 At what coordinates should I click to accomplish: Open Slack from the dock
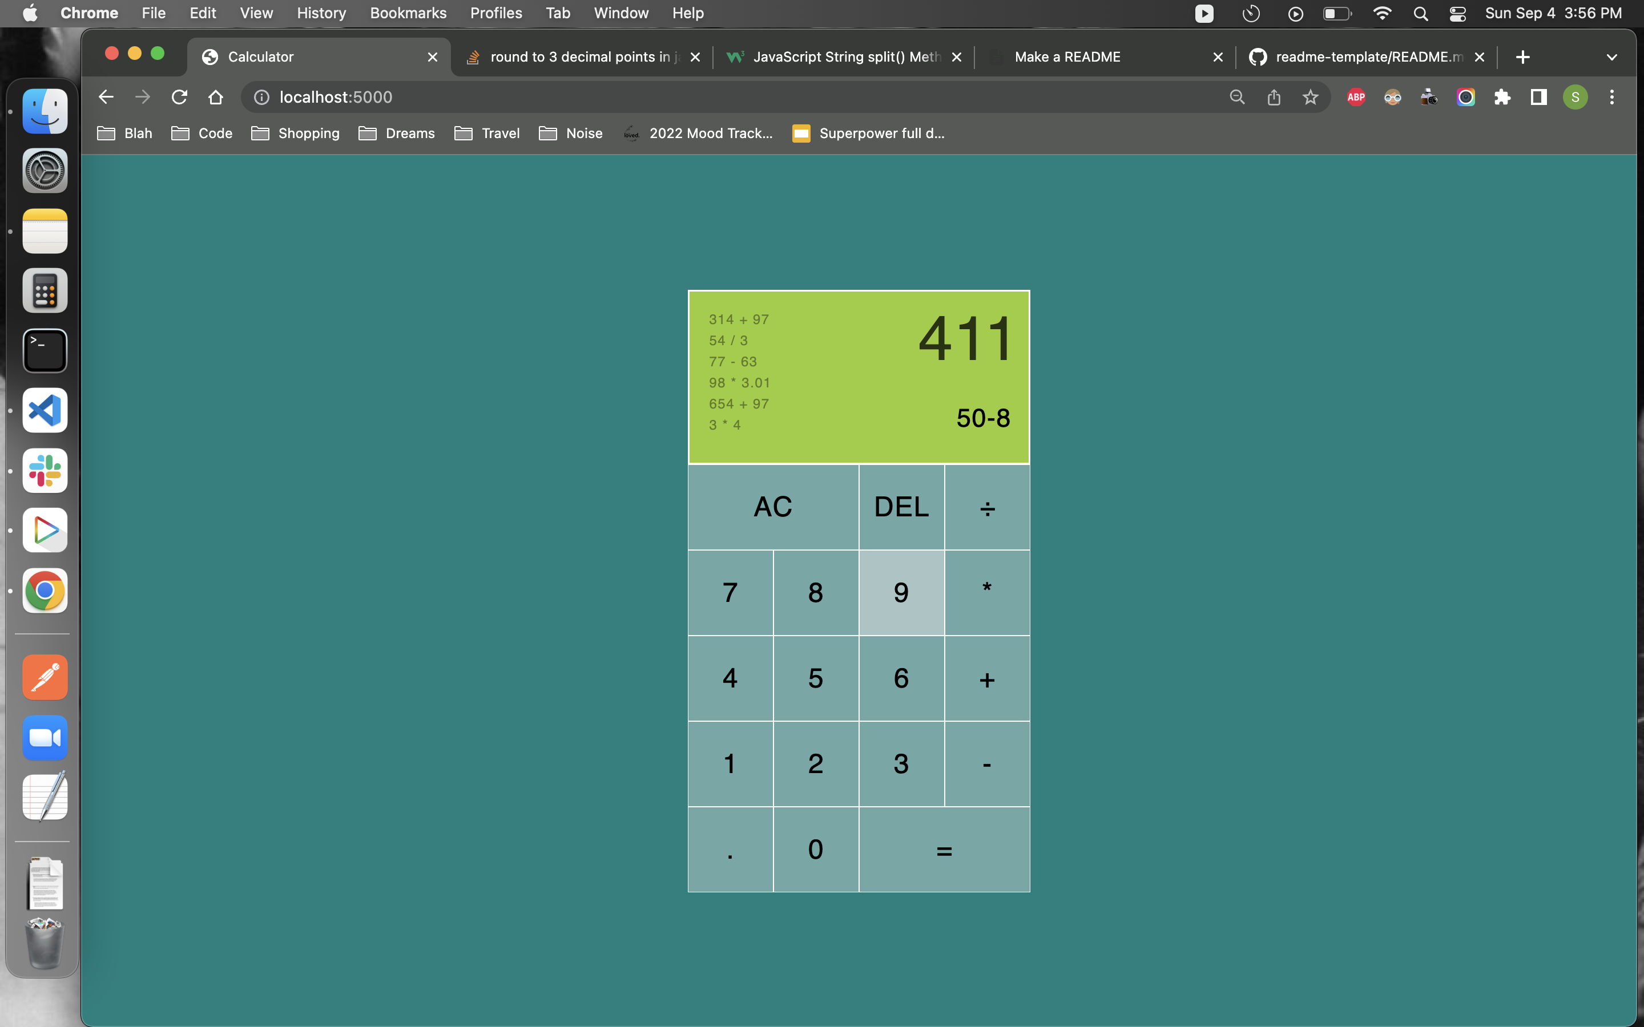click(x=45, y=470)
